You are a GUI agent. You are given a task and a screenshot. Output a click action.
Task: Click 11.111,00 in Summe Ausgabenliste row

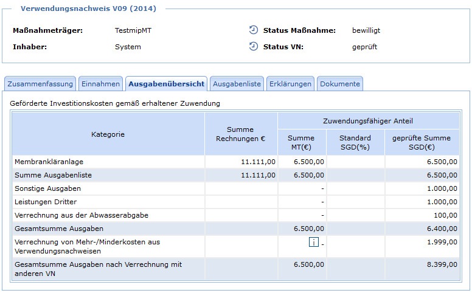click(x=258, y=175)
